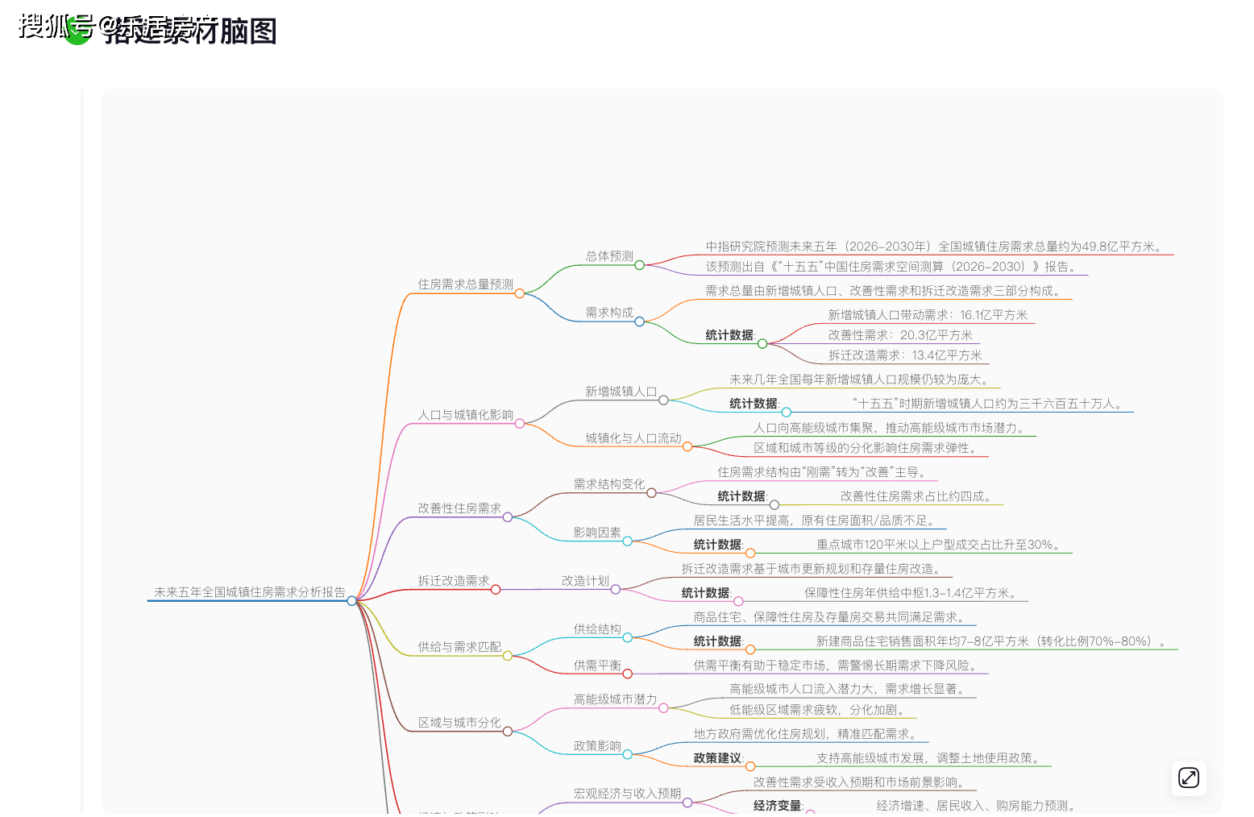
Task: Toggle the 拆迁改造需求 branch circle
Action: [496, 590]
